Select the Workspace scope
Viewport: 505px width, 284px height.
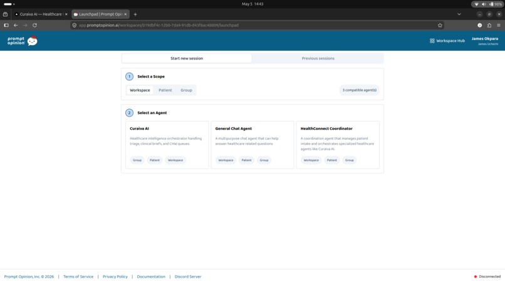tap(140, 90)
